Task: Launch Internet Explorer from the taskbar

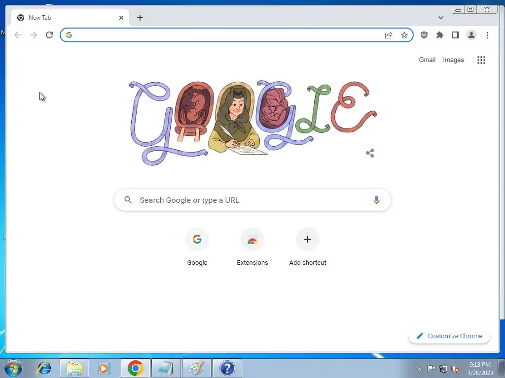Action: pos(44,368)
